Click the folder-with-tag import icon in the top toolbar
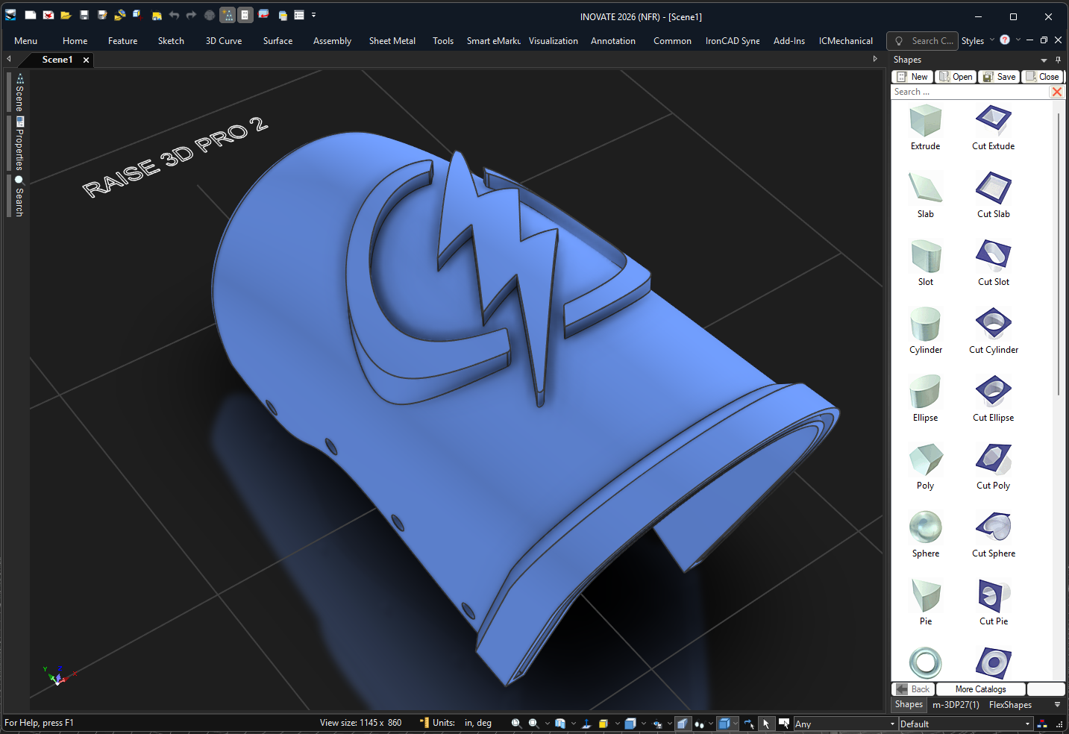 (x=120, y=15)
